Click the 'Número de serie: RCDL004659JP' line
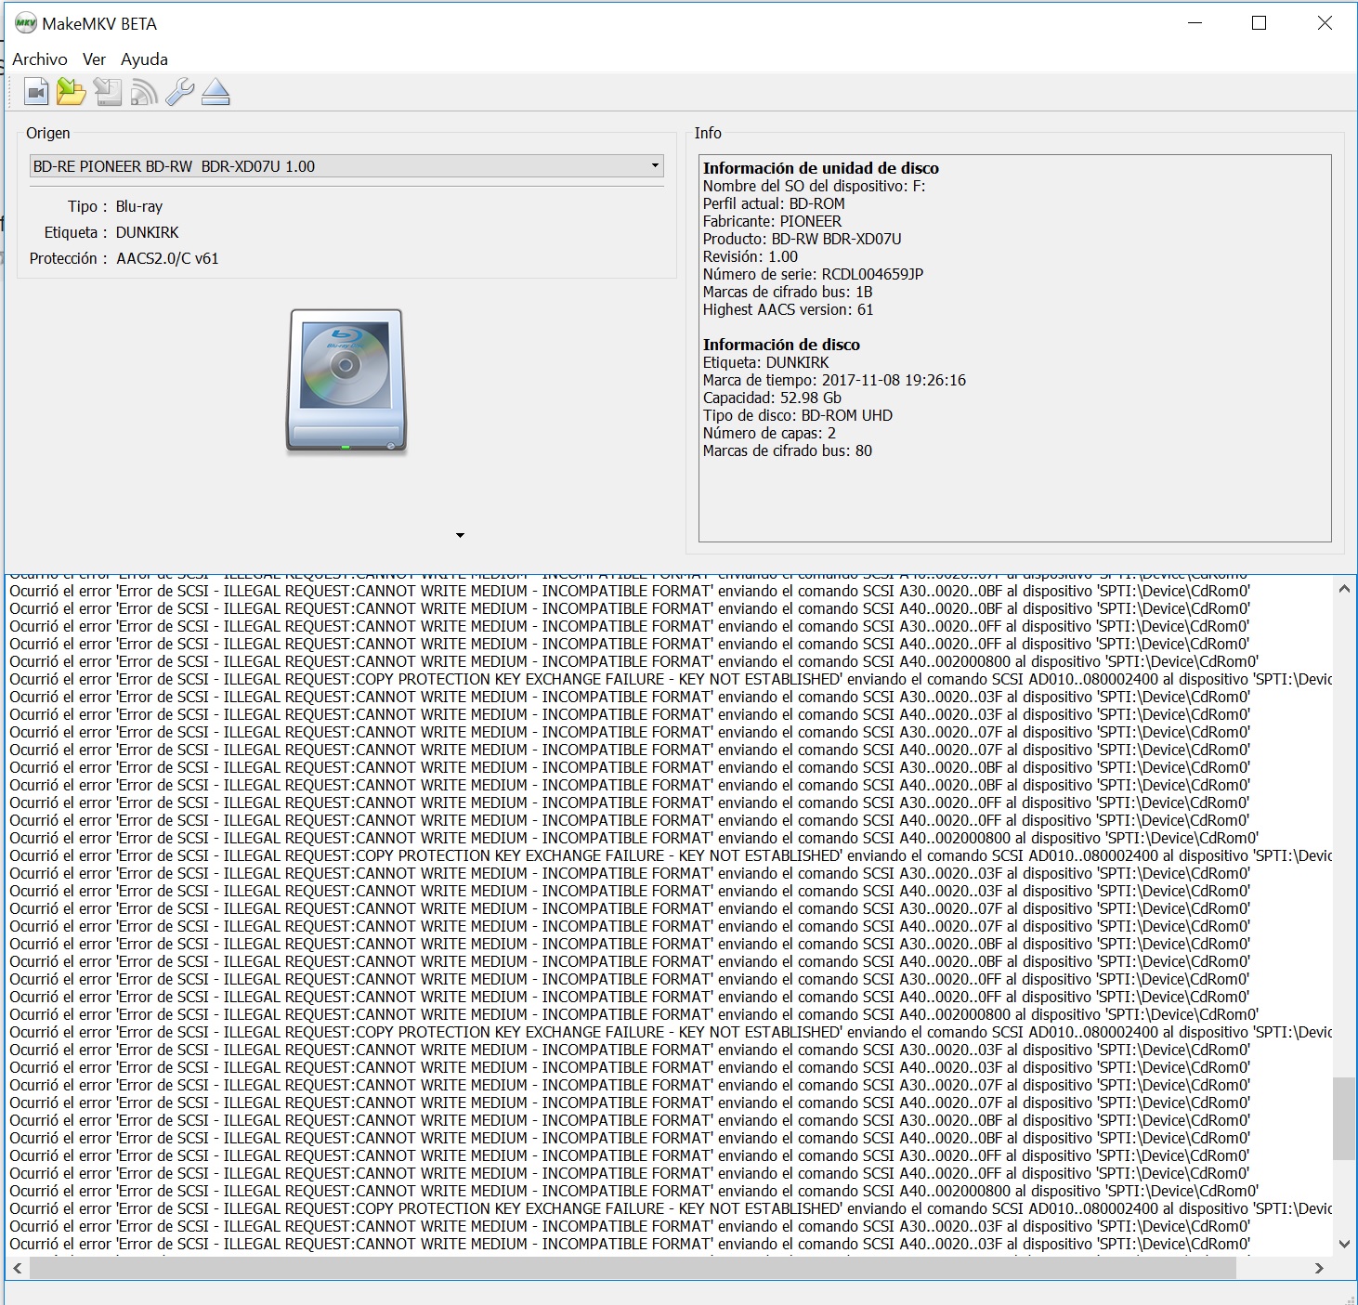 (x=813, y=274)
